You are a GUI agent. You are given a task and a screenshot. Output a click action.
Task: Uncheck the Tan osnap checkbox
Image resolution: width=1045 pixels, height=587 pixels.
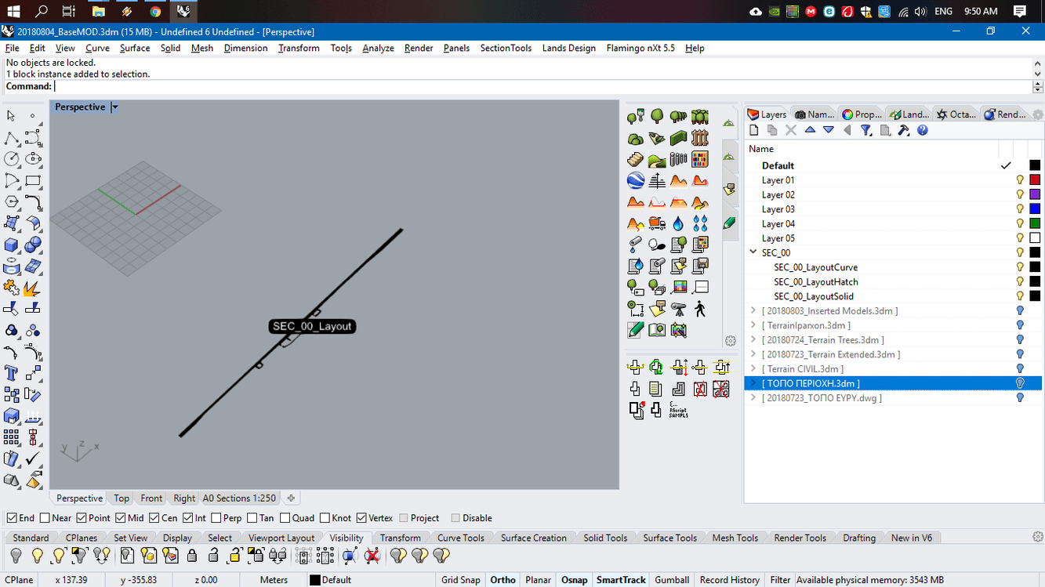252,517
